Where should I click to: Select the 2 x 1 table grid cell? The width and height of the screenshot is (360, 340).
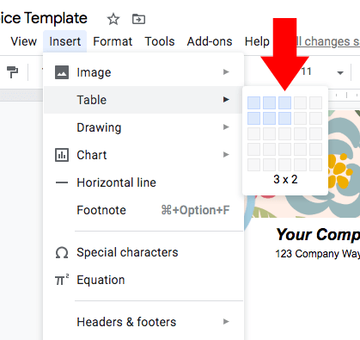[x=269, y=102]
